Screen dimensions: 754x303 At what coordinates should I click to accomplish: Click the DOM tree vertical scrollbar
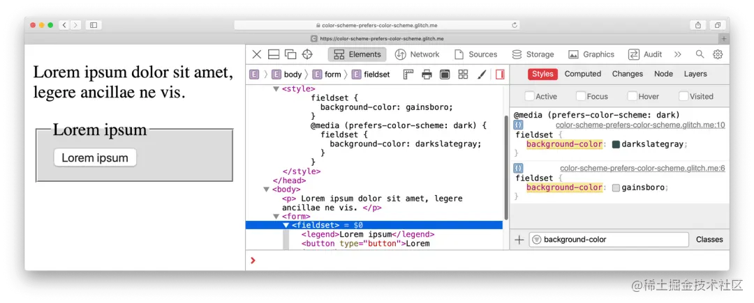tap(506, 166)
